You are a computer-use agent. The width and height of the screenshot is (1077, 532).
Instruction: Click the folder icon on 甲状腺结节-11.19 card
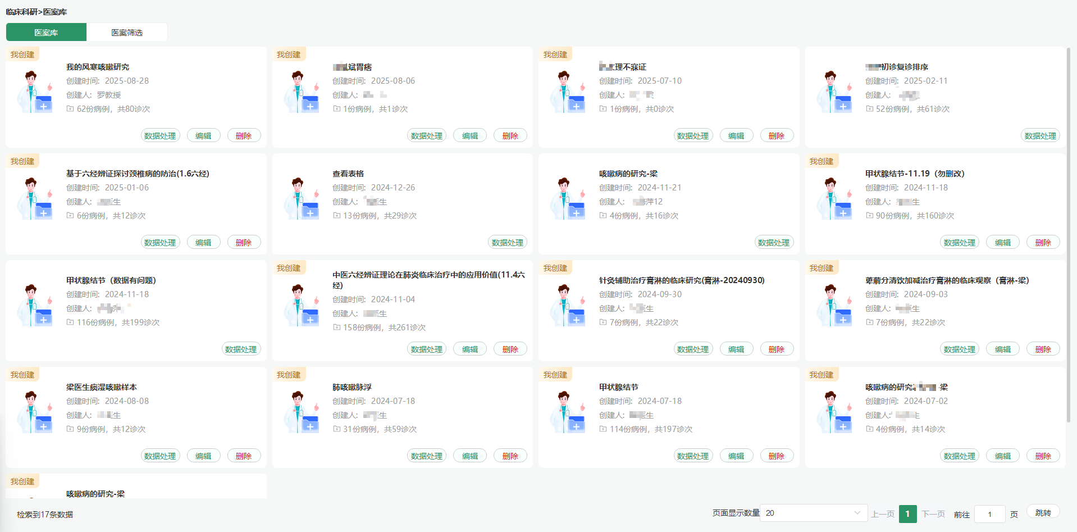click(869, 216)
